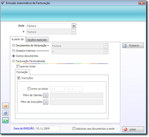Screen dimensions: 149x137
Task: Click the Data de EMISSÃO date field
Action: tap(48, 129)
